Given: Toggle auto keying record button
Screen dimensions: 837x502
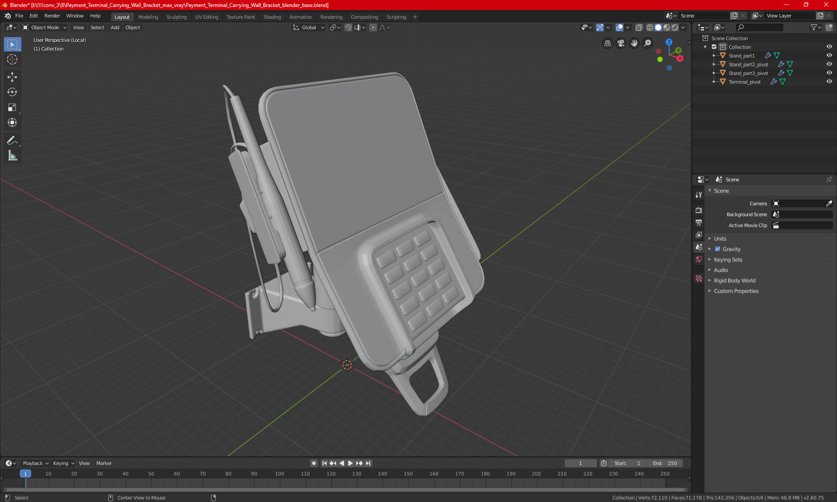Looking at the screenshot, I should pos(313,463).
